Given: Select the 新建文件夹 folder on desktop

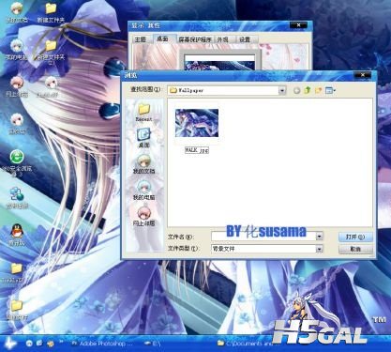Looking at the screenshot, I should pyautogui.click(x=51, y=13).
